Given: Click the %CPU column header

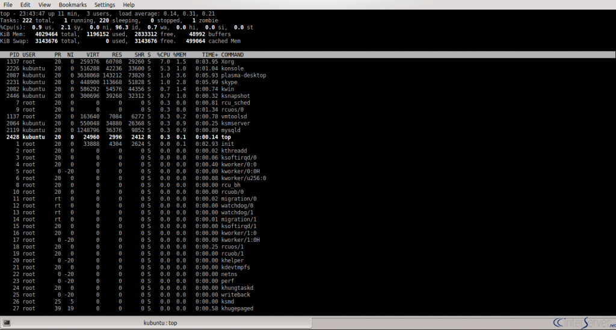Looking at the screenshot, I should pos(164,55).
